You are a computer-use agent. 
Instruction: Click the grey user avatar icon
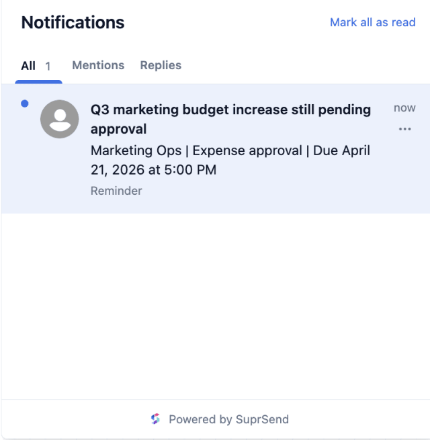(60, 119)
